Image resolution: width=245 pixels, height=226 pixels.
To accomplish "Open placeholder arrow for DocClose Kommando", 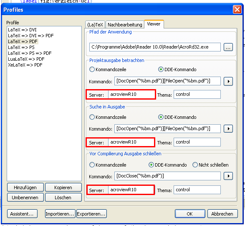I will tap(228, 176).
